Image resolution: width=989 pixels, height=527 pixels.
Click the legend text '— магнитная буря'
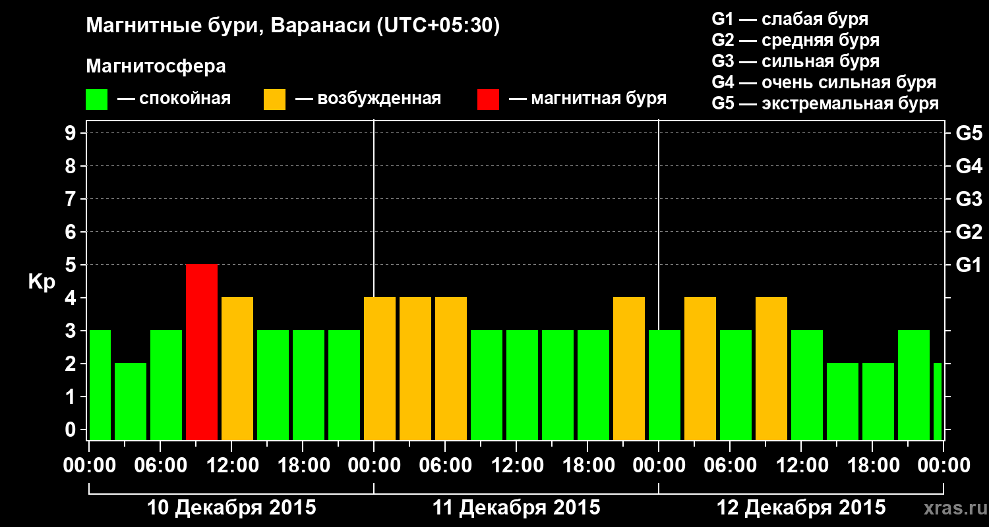[x=588, y=99]
